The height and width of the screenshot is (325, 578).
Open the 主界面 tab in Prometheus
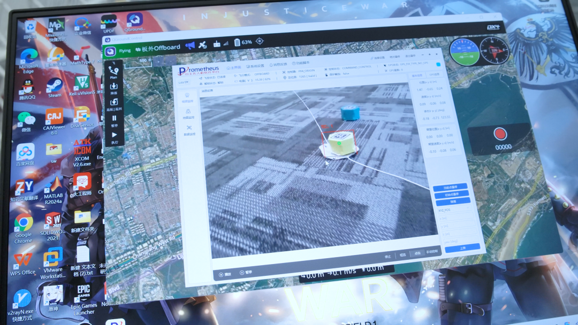click(x=233, y=67)
